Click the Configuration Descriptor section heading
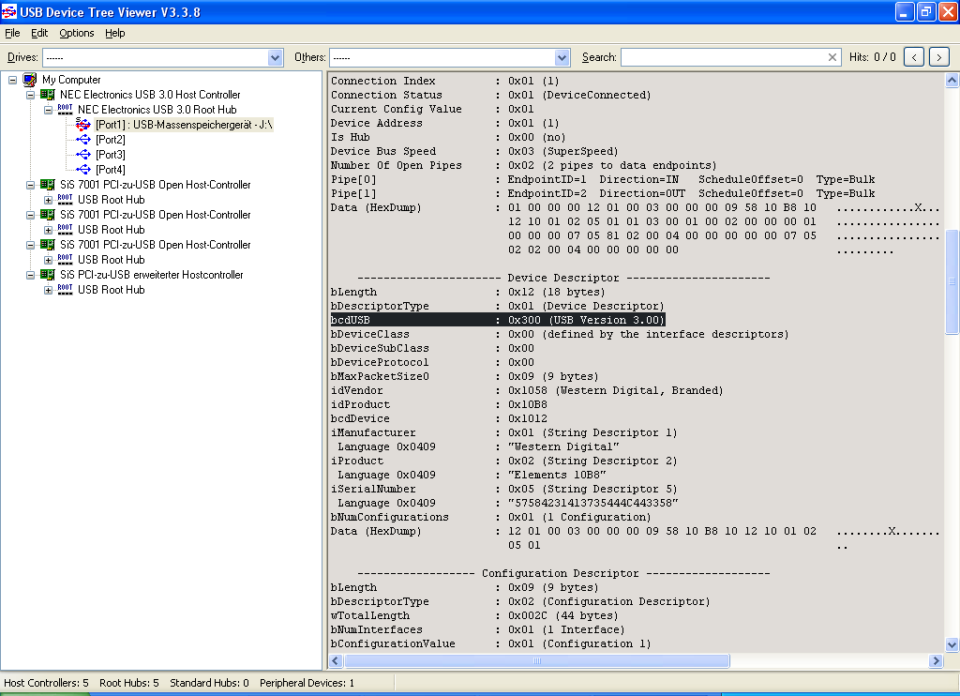The width and height of the screenshot is (960, 696). (x=563, y=573)
